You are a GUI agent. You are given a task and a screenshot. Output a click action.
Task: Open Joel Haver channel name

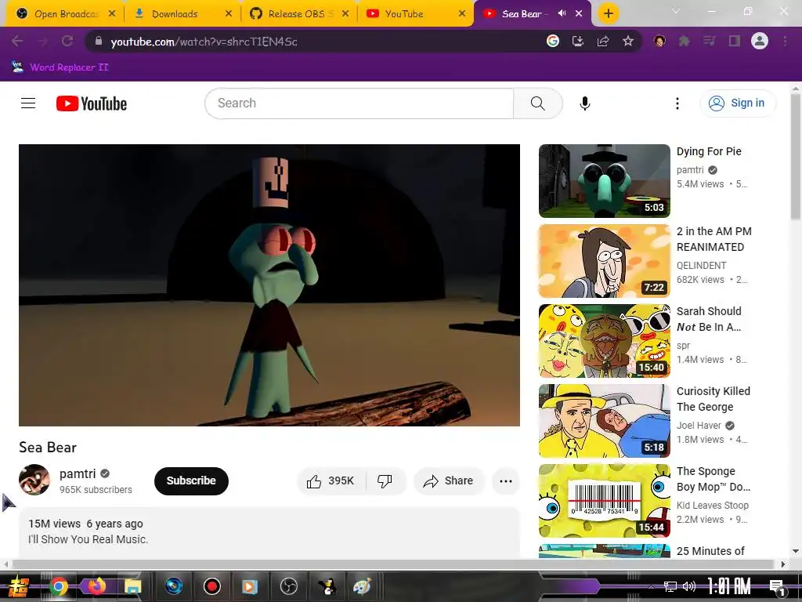click(x=699, y=426)
